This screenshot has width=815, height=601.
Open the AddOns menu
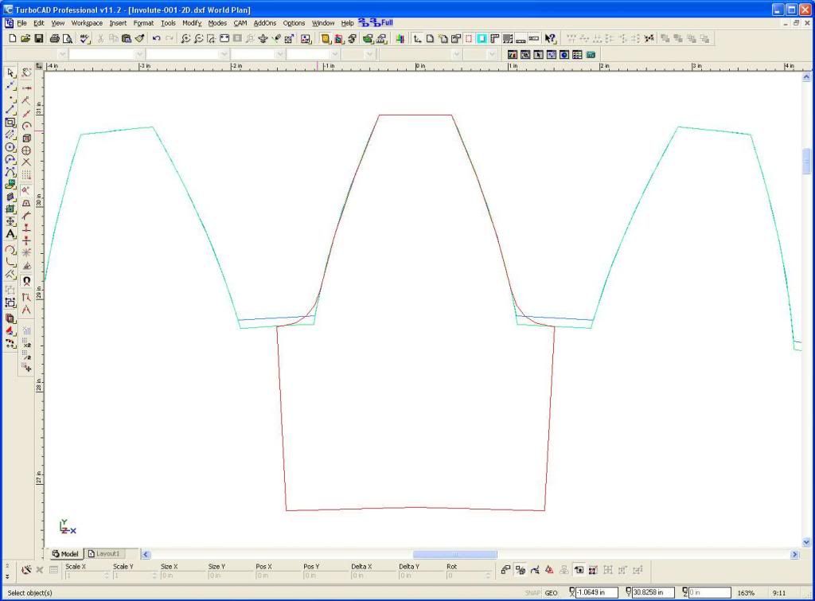(x=265, y=23)
